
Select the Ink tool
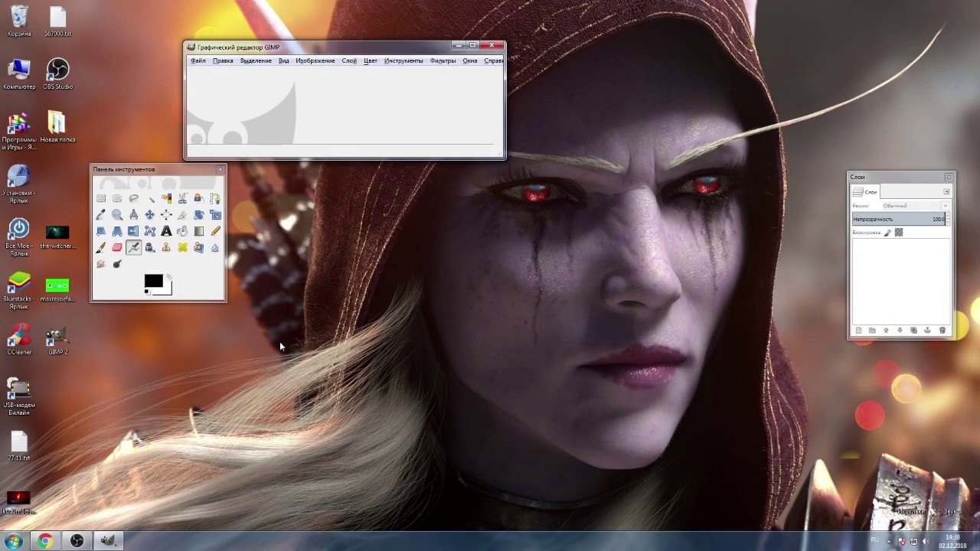tap(150, 247)
